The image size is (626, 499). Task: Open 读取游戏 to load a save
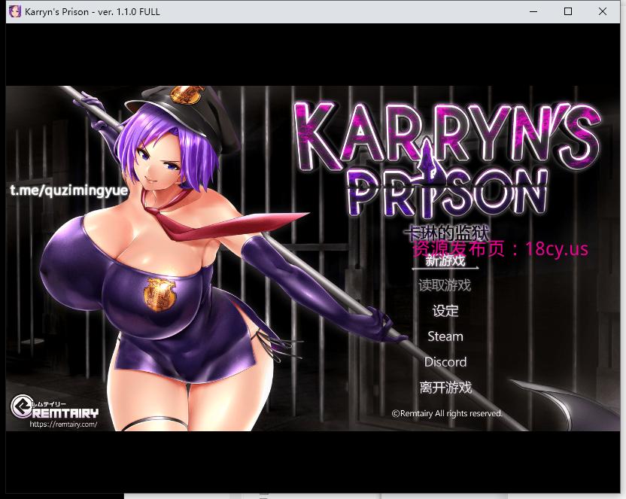coord(445,285)
